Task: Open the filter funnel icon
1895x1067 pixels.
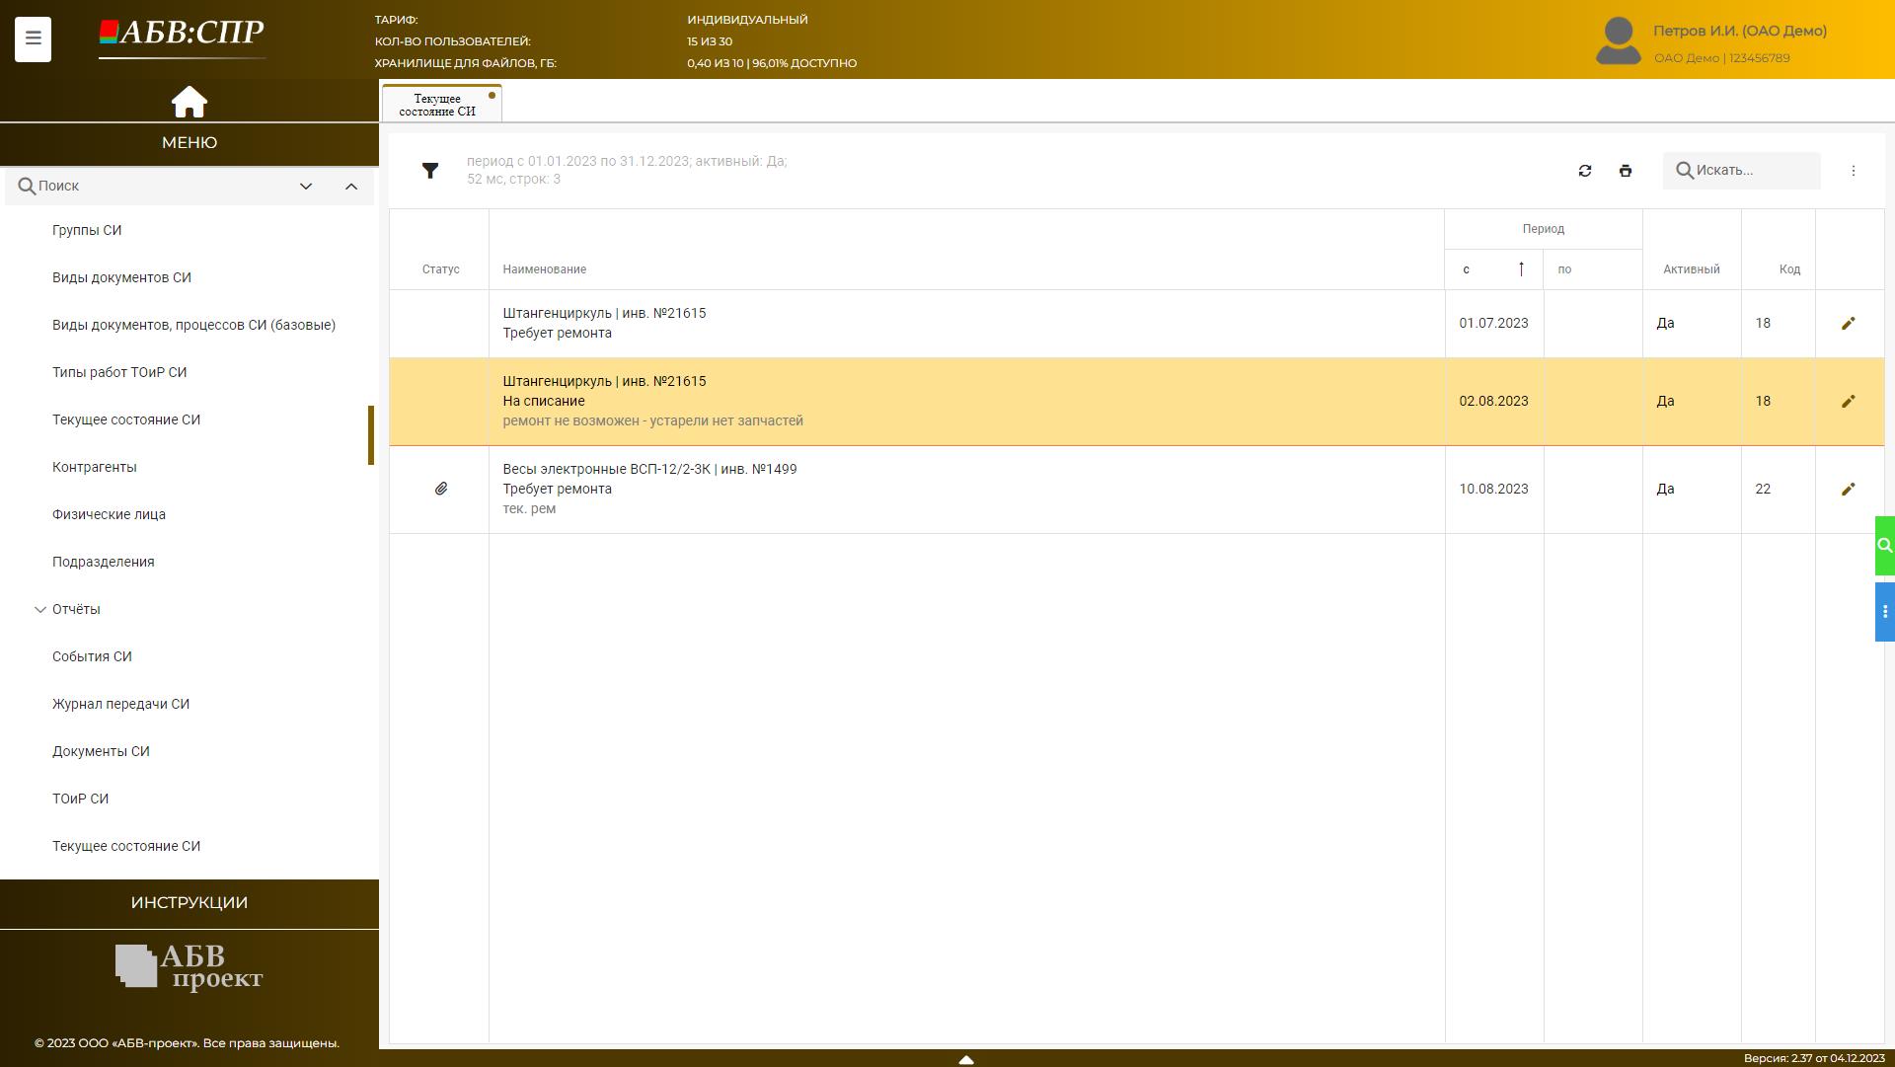Action: [x=430, y=171]
